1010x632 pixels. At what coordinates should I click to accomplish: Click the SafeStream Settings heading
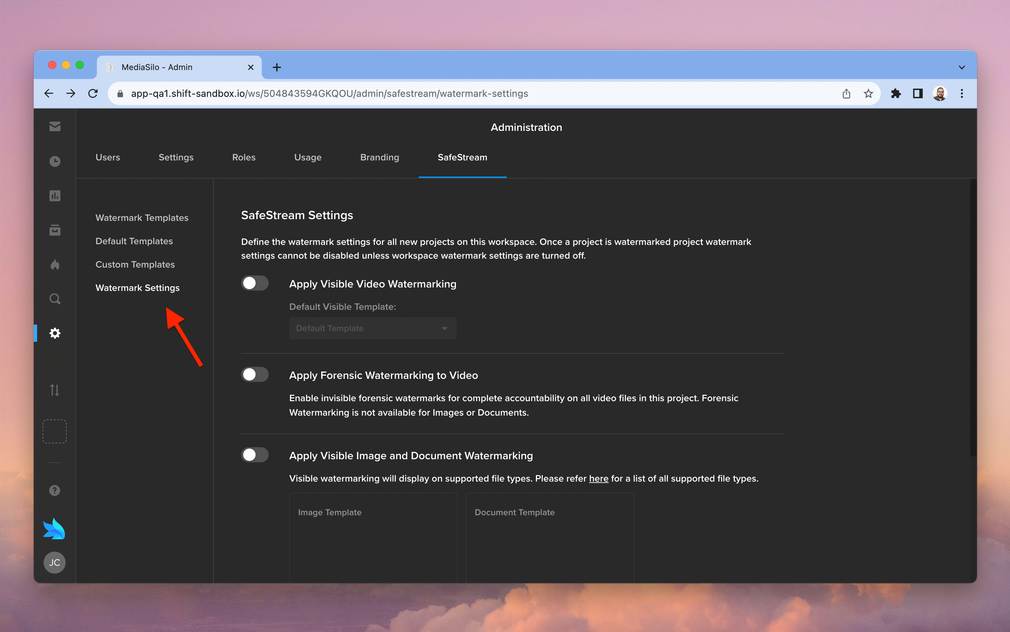(x=297, y=215)
